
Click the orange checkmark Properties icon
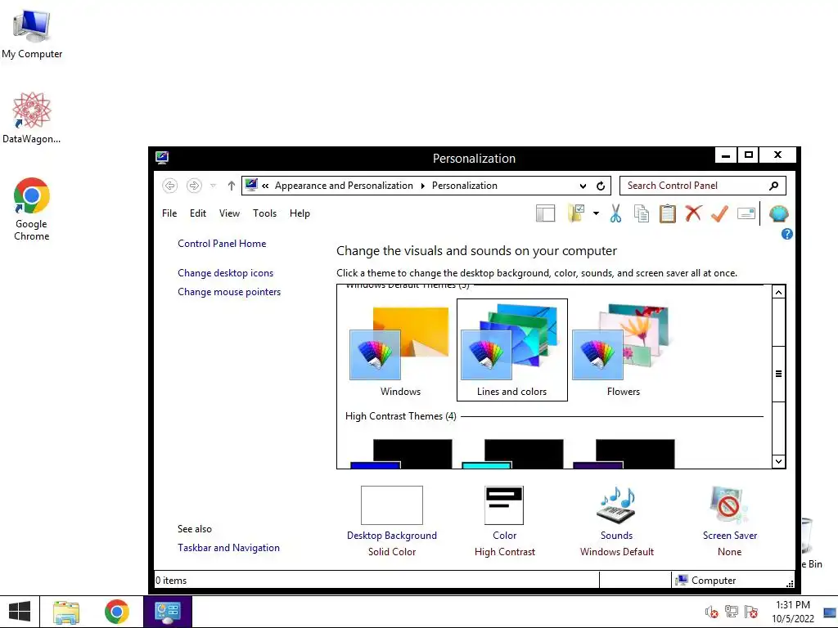tap(719, 213)
